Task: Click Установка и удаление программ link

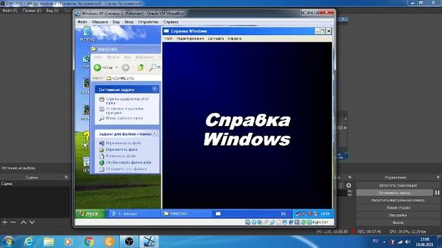Action: 124,110
